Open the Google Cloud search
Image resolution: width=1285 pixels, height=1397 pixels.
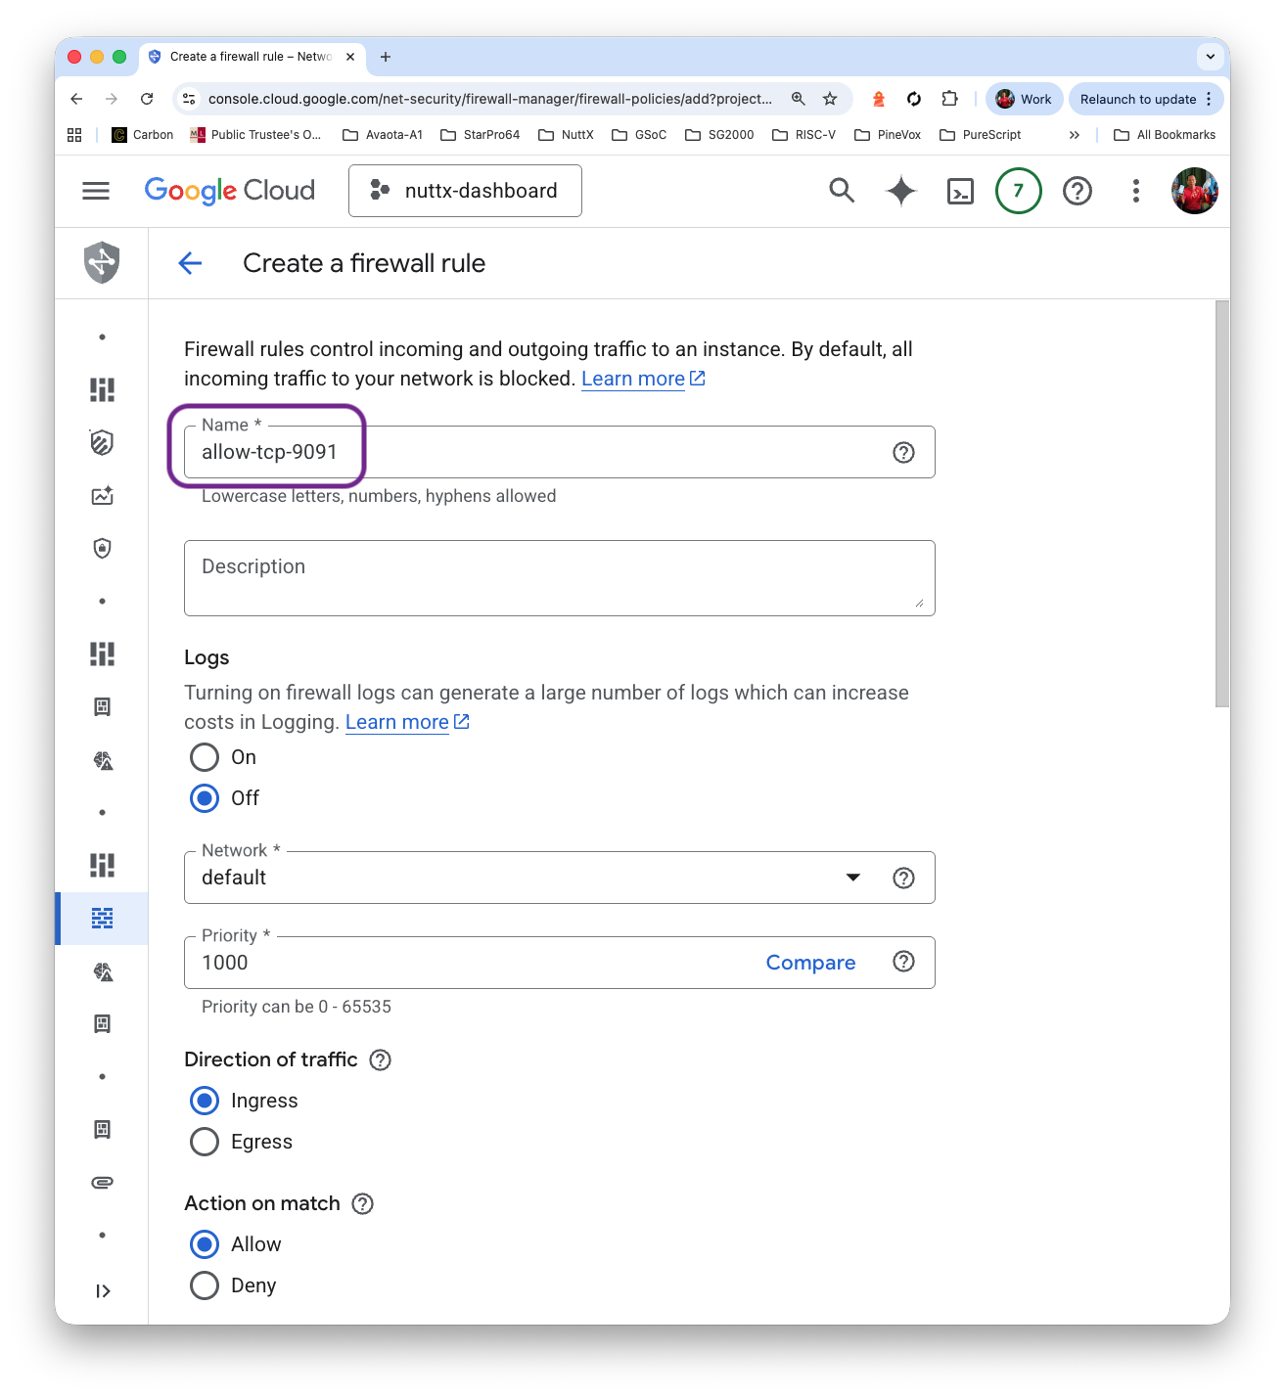coord(842,191)
